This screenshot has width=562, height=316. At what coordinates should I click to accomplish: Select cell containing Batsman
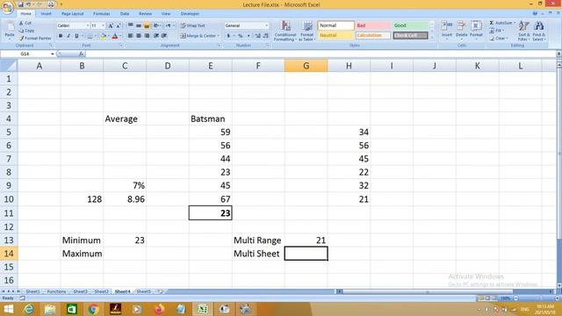click(211, 118)
